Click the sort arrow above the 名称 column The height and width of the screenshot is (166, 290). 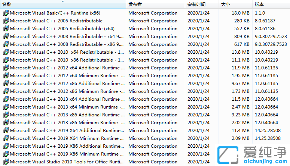pos(63,1)
